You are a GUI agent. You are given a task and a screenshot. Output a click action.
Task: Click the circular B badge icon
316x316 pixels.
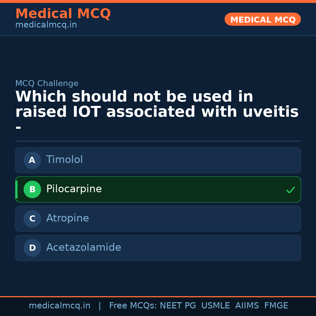pos(32,189)
